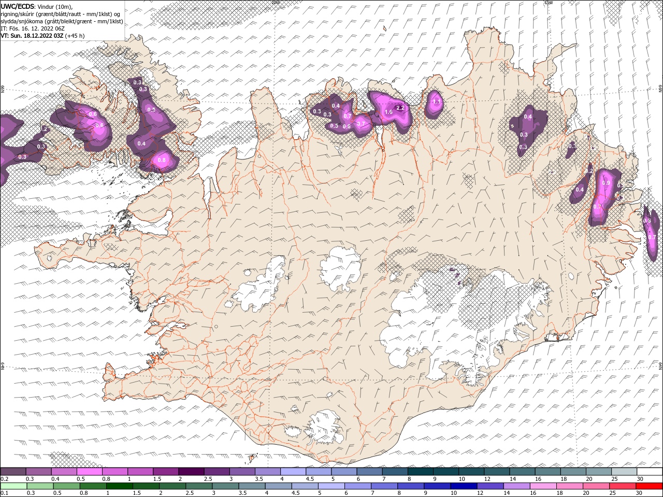
Task: Click the 1.6 precipitation value on the map
Action: (388, 112)
